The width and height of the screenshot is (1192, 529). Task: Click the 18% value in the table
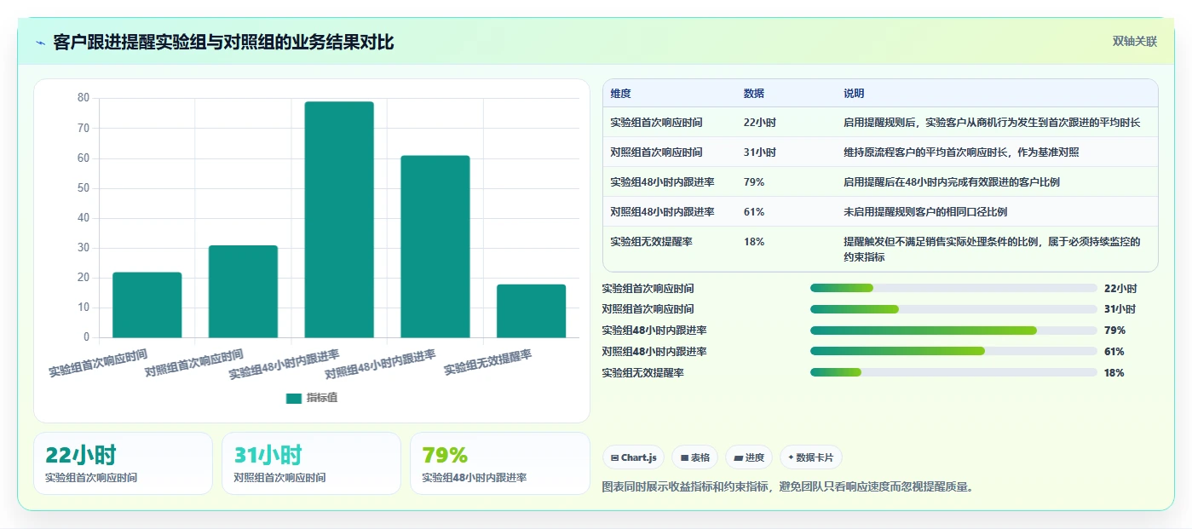point(754,242)
